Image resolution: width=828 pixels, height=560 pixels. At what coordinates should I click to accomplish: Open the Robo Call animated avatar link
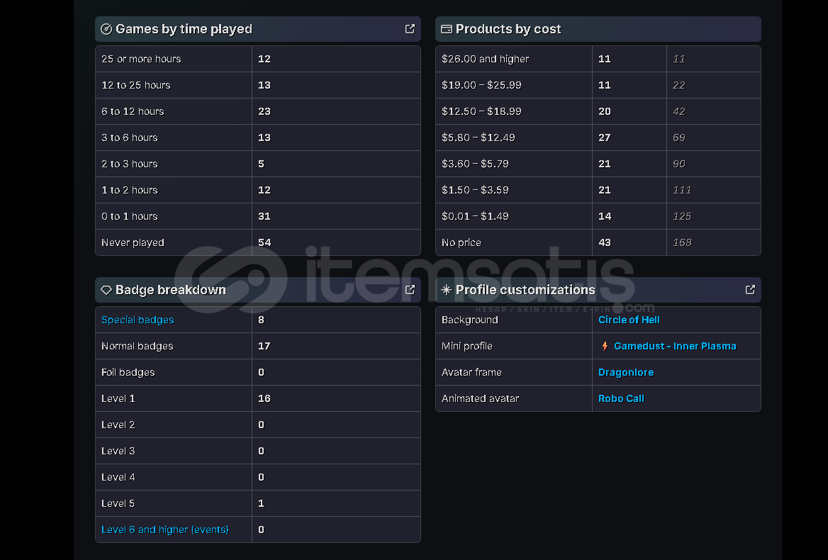[x=621, y=398]
